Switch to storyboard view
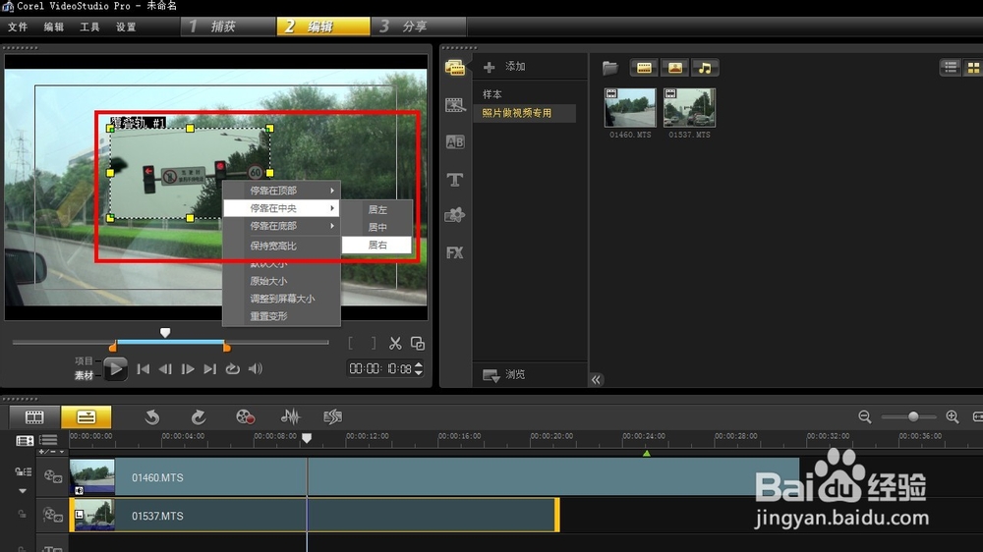The width and height of the screenshot is (983, 552). (34, 416)
